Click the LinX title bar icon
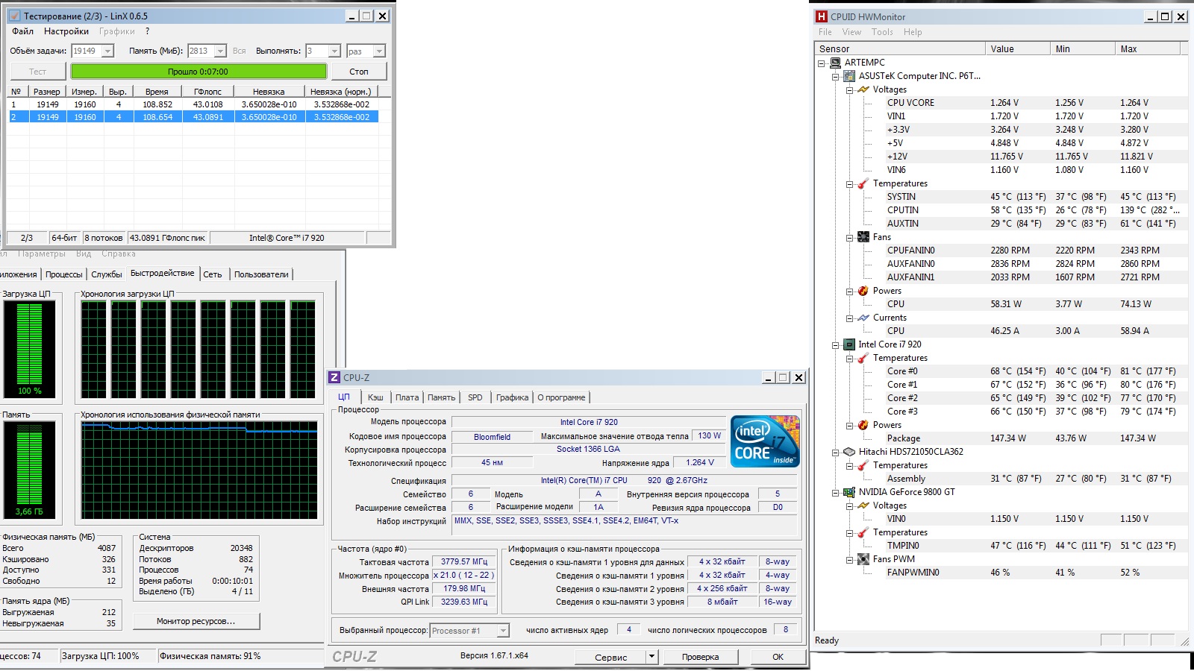Viewport: 1194px width, 671px height. tap(14, 16)
